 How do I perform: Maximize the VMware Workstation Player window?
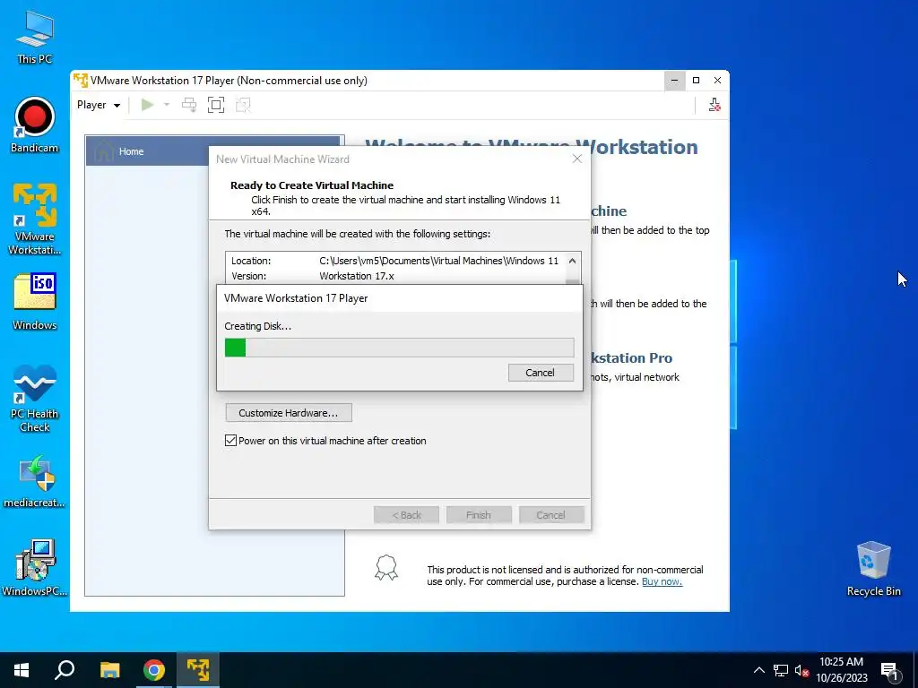pyautogui.click(x=696, y=80)
